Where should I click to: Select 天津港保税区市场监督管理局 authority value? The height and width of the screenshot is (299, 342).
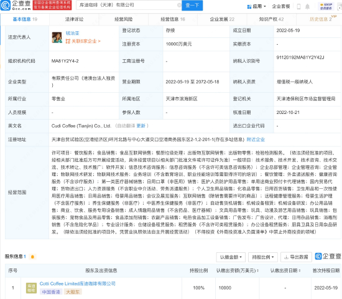306,99
